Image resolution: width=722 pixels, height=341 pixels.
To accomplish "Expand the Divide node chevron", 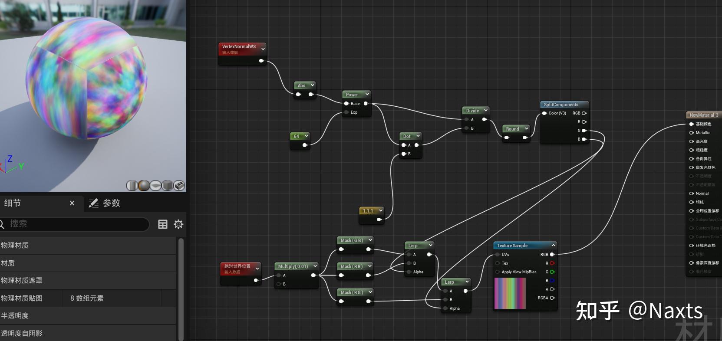I will [486, 110].
